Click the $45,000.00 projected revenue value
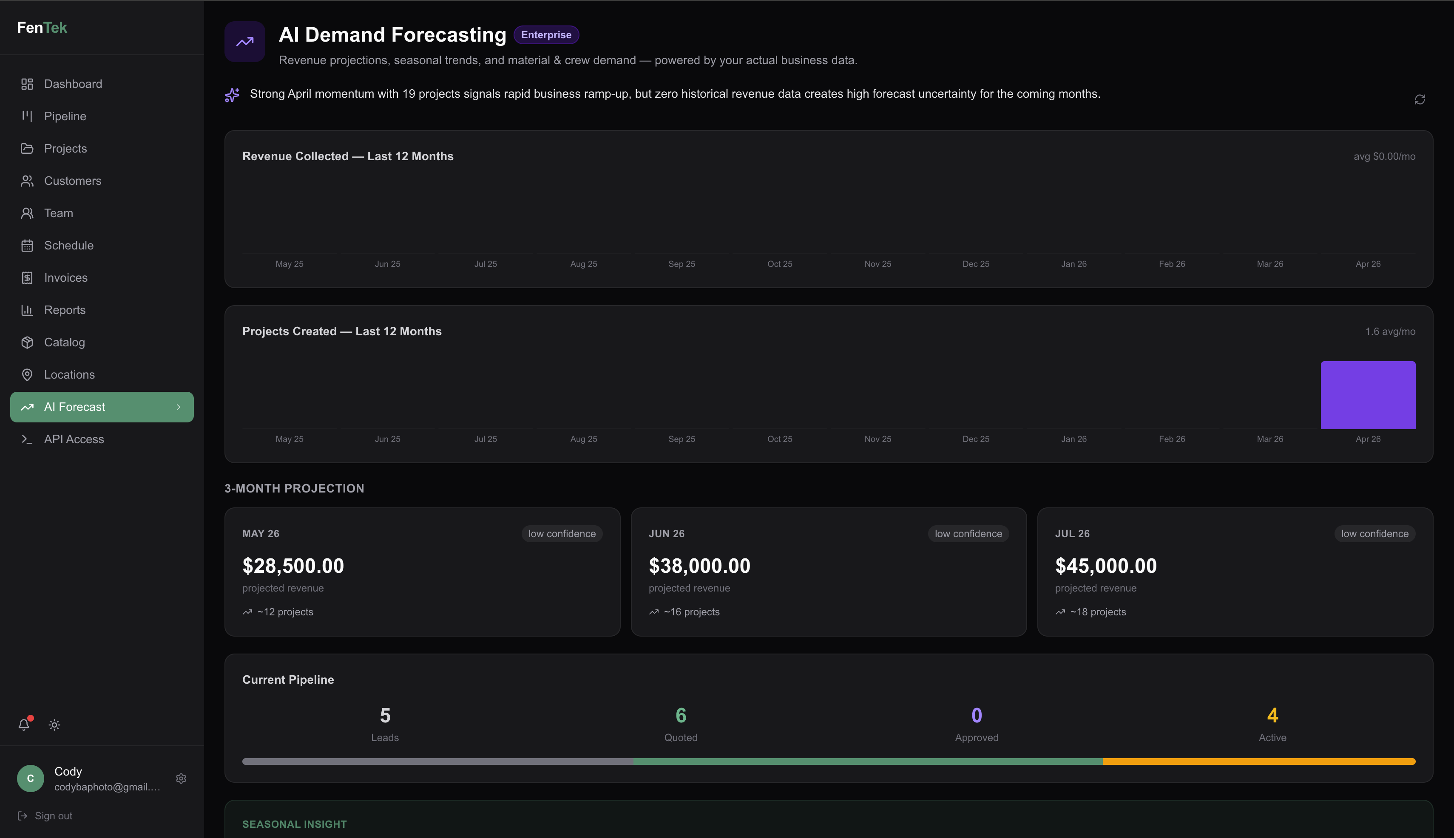1454x838 pixels. (x=1106, y=566)
